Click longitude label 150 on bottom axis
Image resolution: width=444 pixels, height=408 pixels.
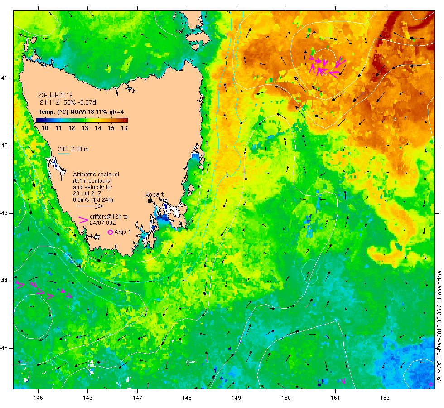(286, 398)
